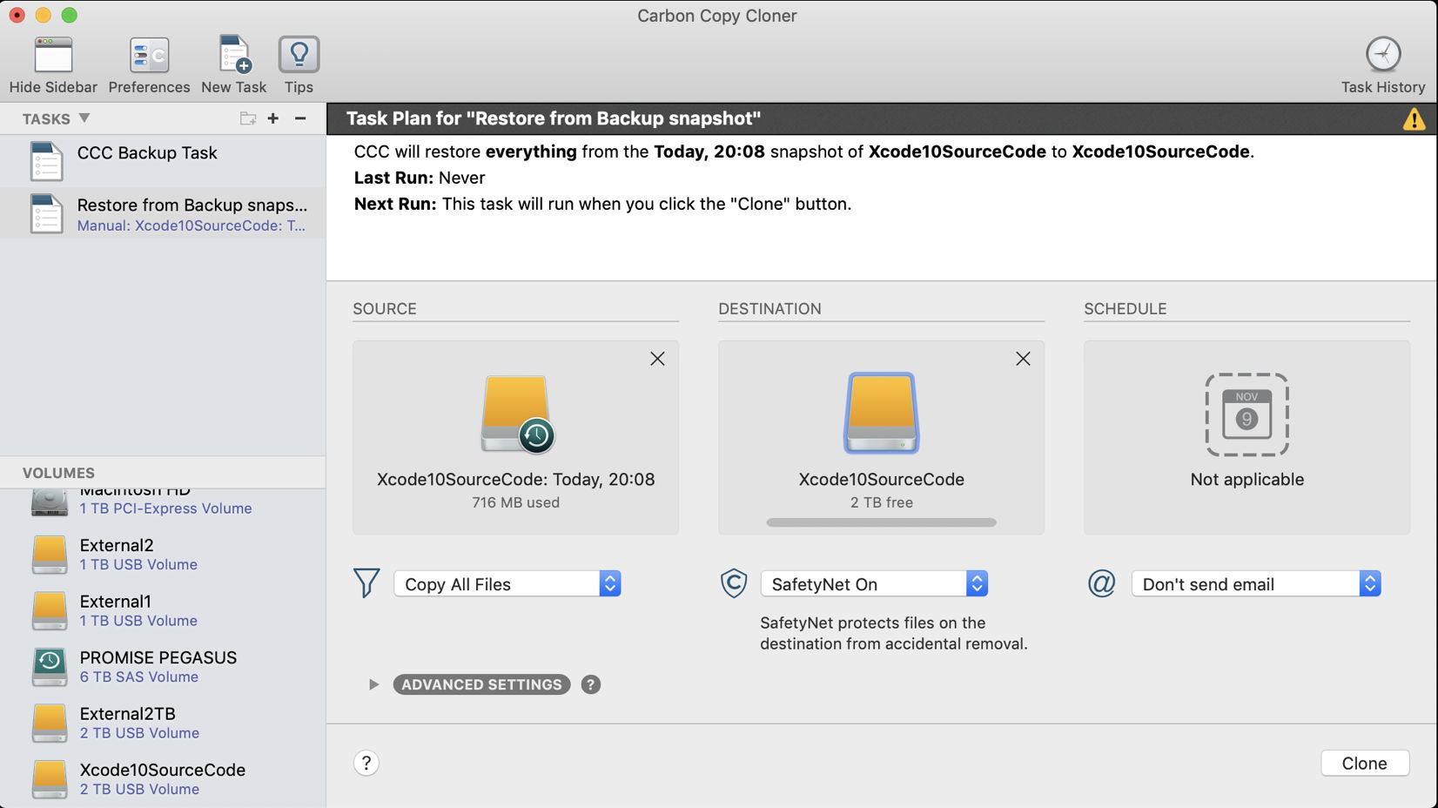Click the SafetyNet shield icon

[734, 583]
